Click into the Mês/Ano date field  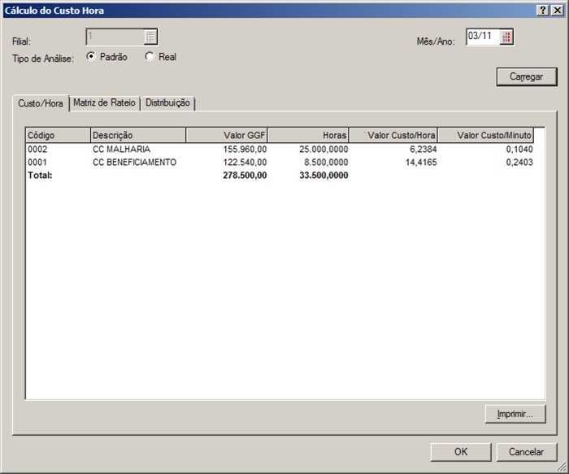(x=481, y=37)
